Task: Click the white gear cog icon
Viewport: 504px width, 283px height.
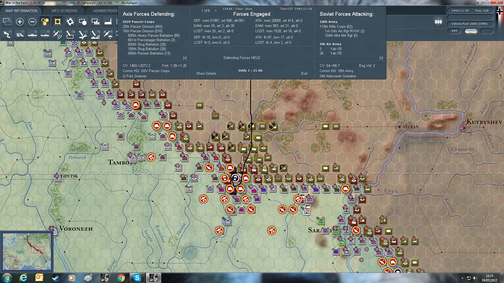Action: pos(70,22)
